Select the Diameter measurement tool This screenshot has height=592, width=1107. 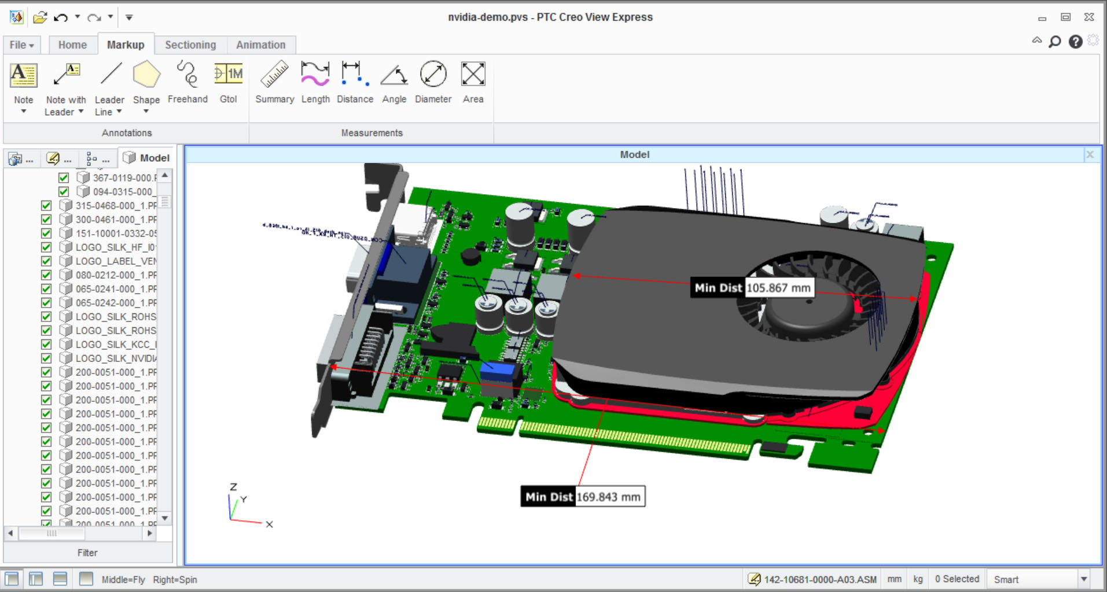433,83
